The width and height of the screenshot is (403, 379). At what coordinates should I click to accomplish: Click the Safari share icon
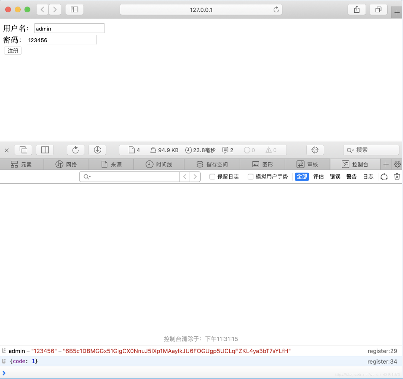point(357,10)
